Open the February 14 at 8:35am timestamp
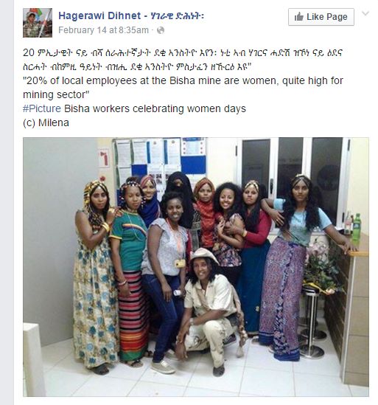 103,30
